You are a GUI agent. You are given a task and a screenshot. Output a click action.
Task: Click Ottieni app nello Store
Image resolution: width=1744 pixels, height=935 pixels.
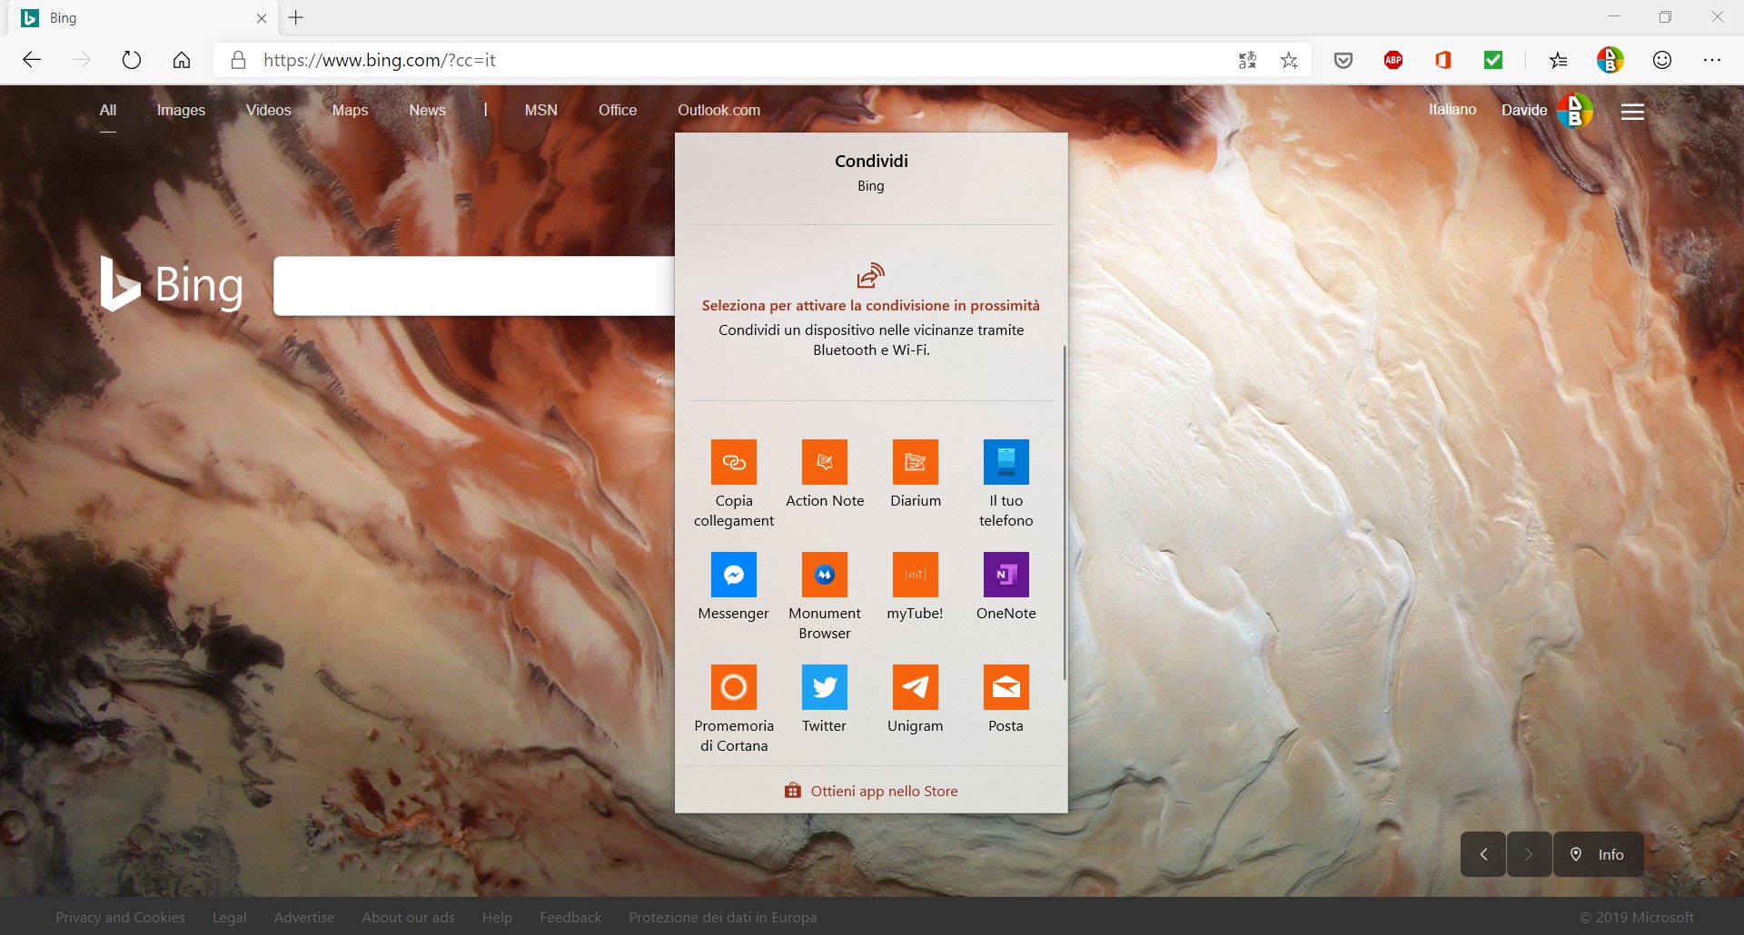point(871,791)
